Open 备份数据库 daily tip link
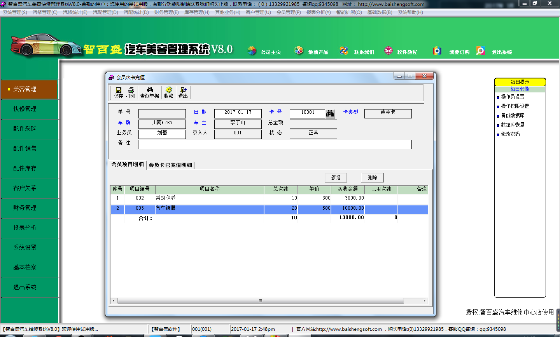 click(x=513, y=116)
